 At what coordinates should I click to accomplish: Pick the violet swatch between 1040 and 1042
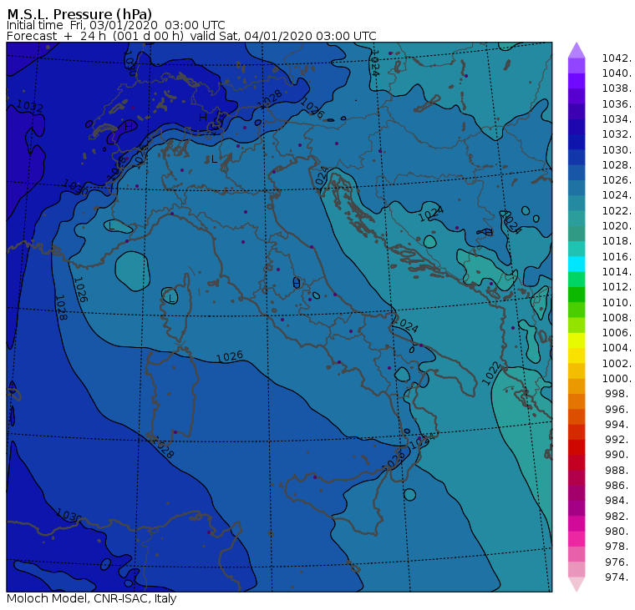[x=577, y=66]
